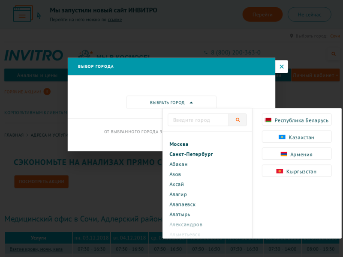Click the Armenia flag icon

tap(283, 154)
